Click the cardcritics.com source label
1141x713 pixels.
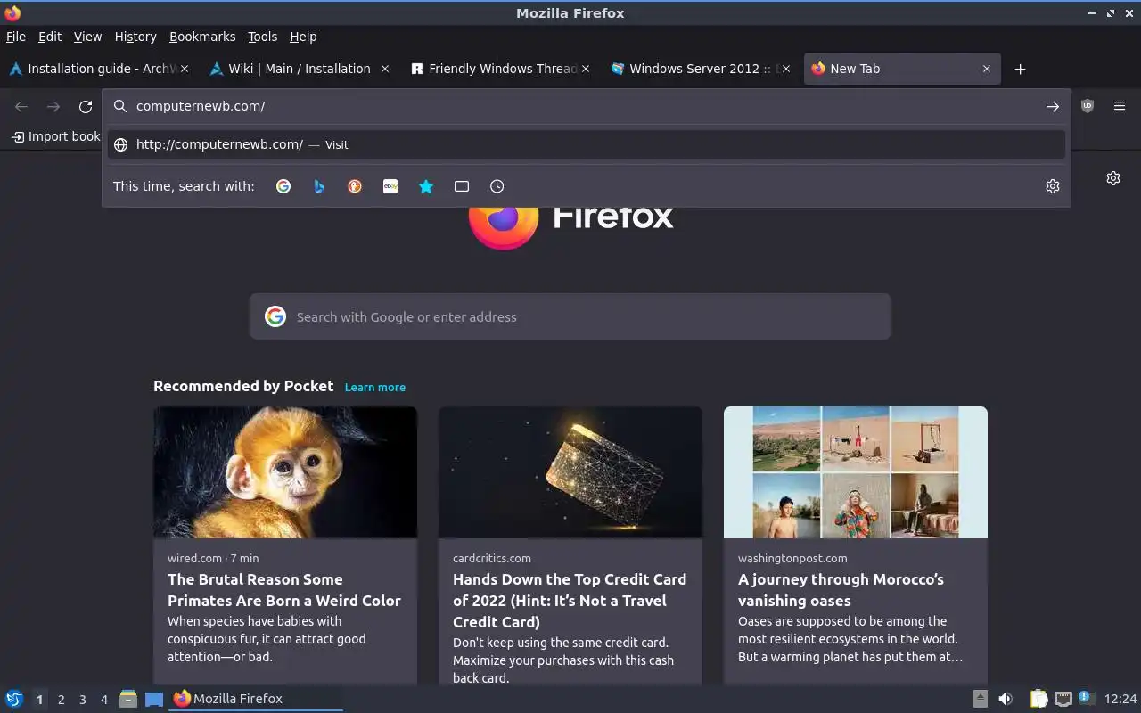tap(492, 558)
